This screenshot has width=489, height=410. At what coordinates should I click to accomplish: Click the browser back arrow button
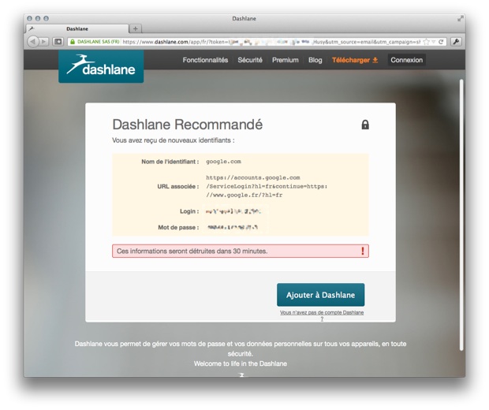[x=33, y=42]
